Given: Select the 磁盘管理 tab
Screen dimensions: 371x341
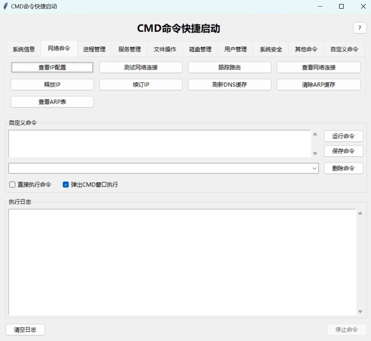Looking at the screenshot, I should tap(200, 49).
